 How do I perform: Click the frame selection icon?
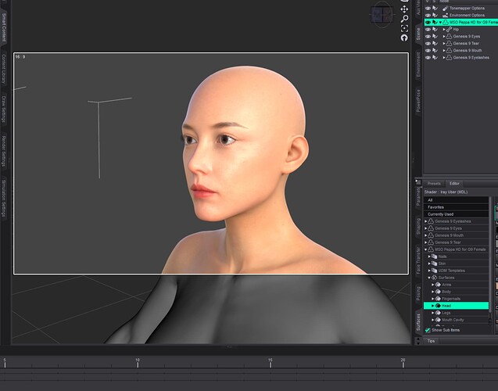tap(403, 28)
